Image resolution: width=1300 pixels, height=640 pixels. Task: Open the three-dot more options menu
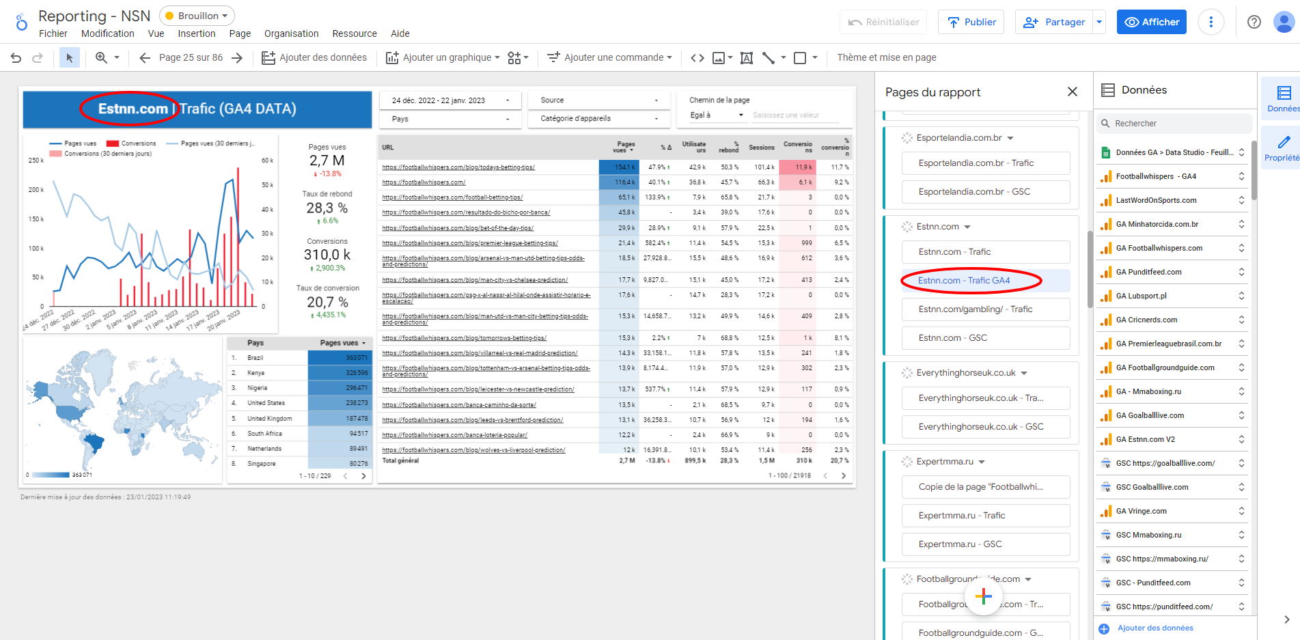tap(1211, 22)
